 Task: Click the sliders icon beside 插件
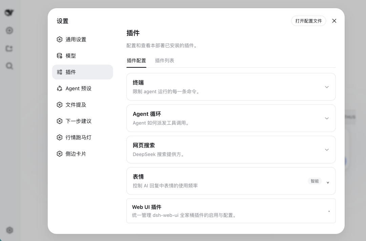[60, 72]
